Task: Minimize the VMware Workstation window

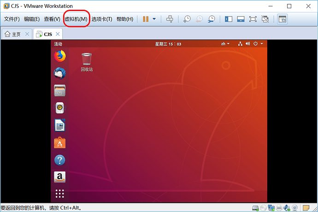Action: point(271,6)
